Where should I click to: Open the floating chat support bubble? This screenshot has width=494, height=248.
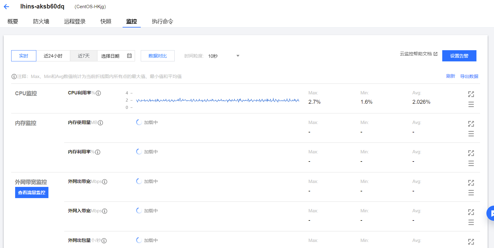click(491, 213)
